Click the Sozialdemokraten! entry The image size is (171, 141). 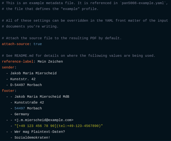pos(32,137)
